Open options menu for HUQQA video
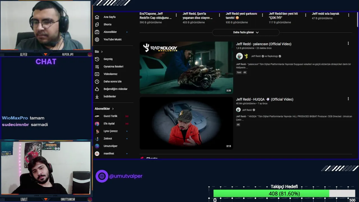Screen dimensions: 359x202 348,99
